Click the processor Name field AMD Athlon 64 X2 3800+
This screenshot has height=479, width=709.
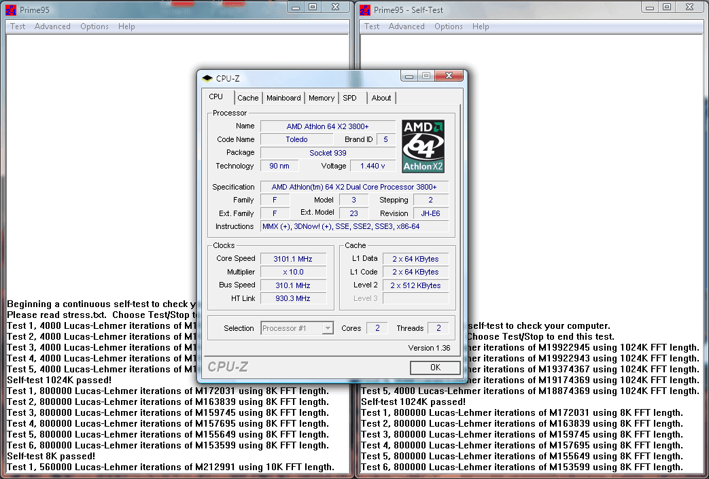coord(328,126)
